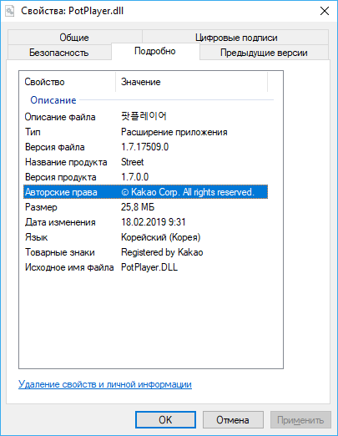This screenshot has height=436, width=338.
Task: Click the Описание group header
Action: [53, 100]
